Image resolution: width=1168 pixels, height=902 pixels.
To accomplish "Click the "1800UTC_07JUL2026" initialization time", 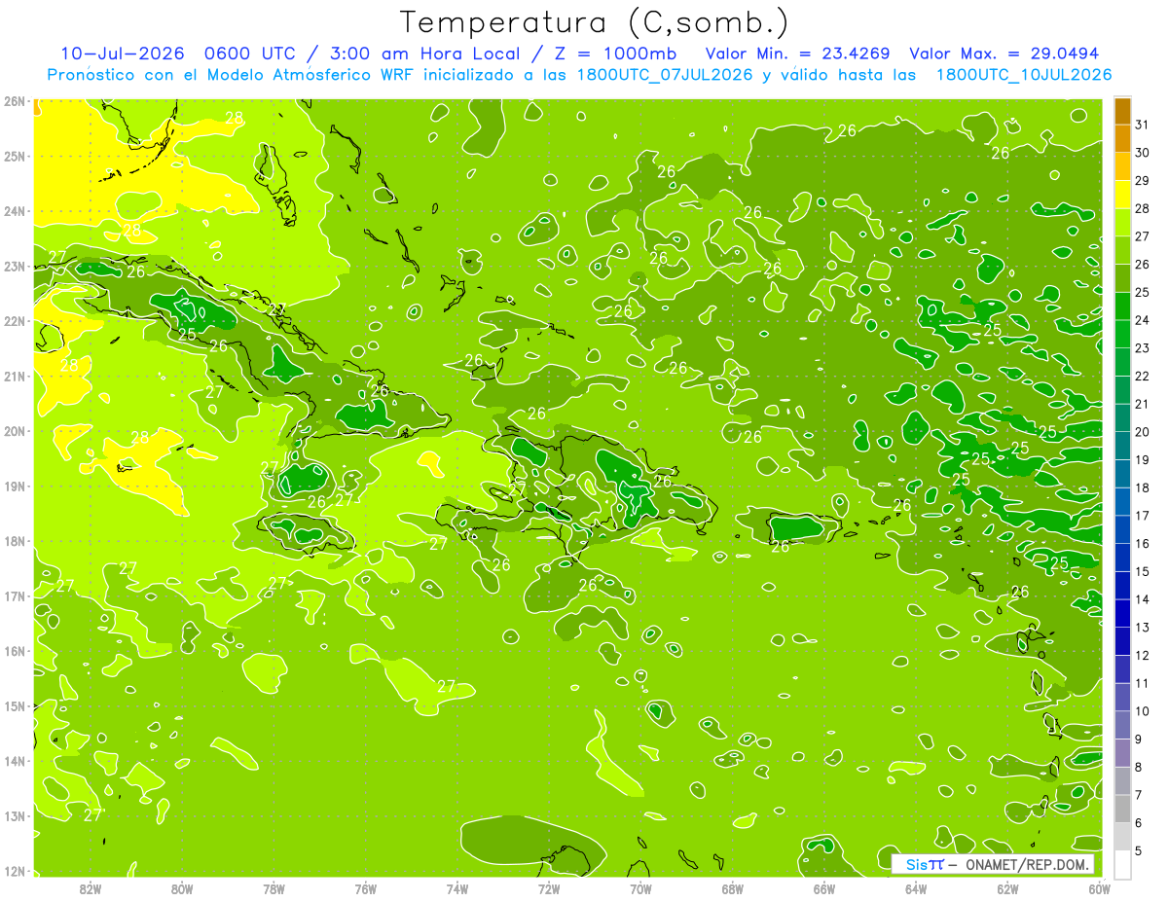I will click(x=666, y=75).
